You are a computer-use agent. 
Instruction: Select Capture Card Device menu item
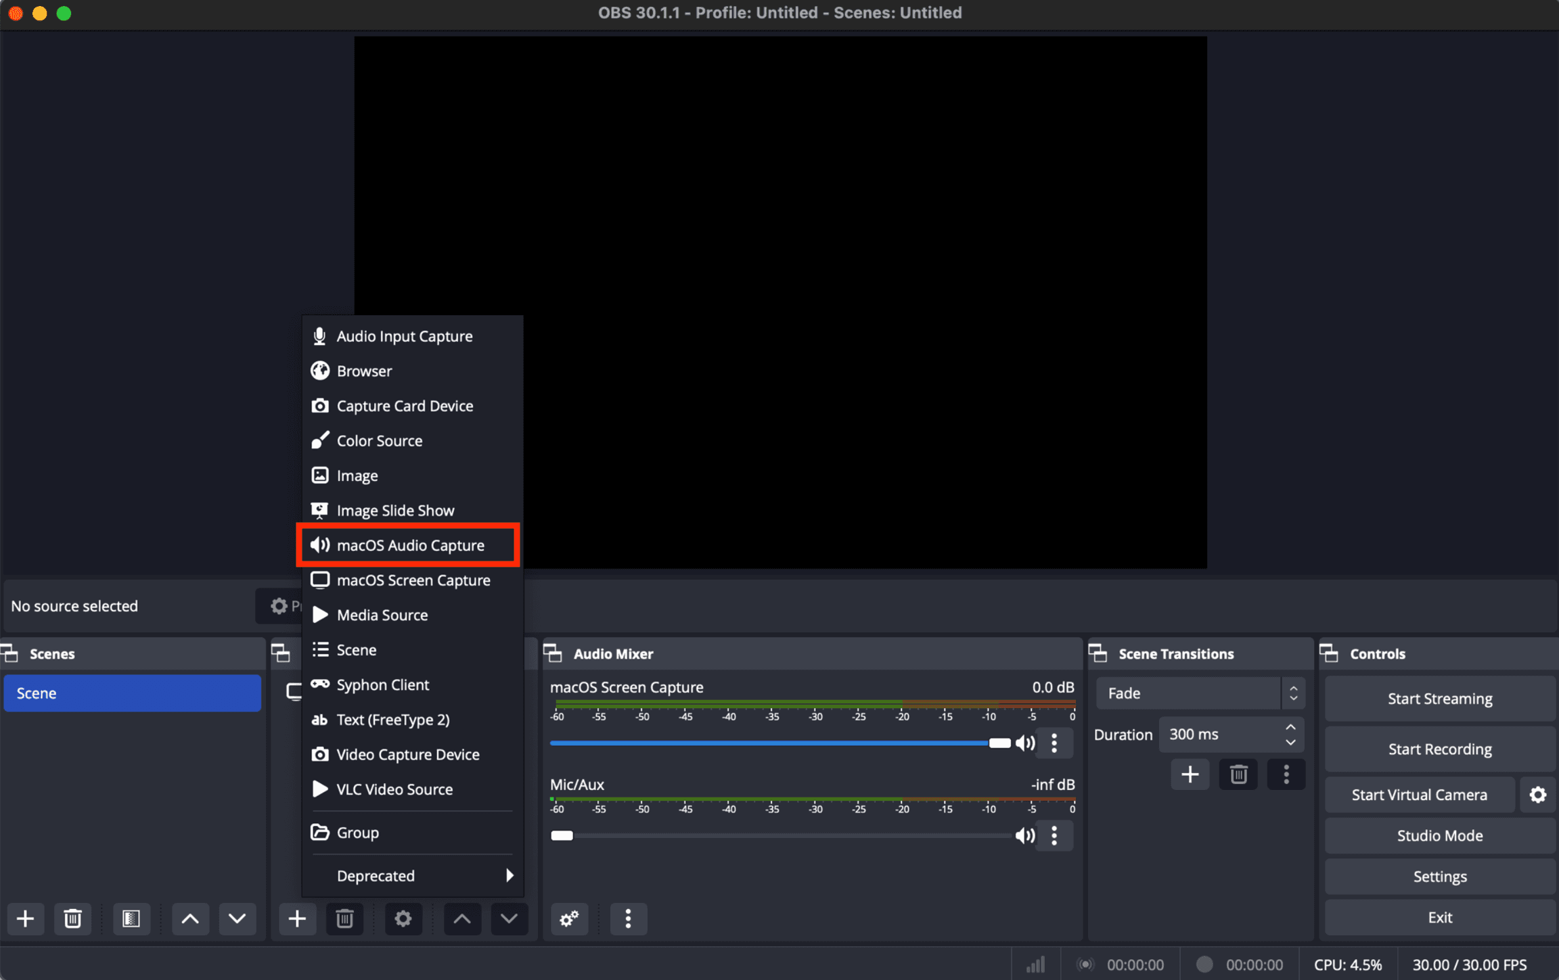tap(413, 406)
